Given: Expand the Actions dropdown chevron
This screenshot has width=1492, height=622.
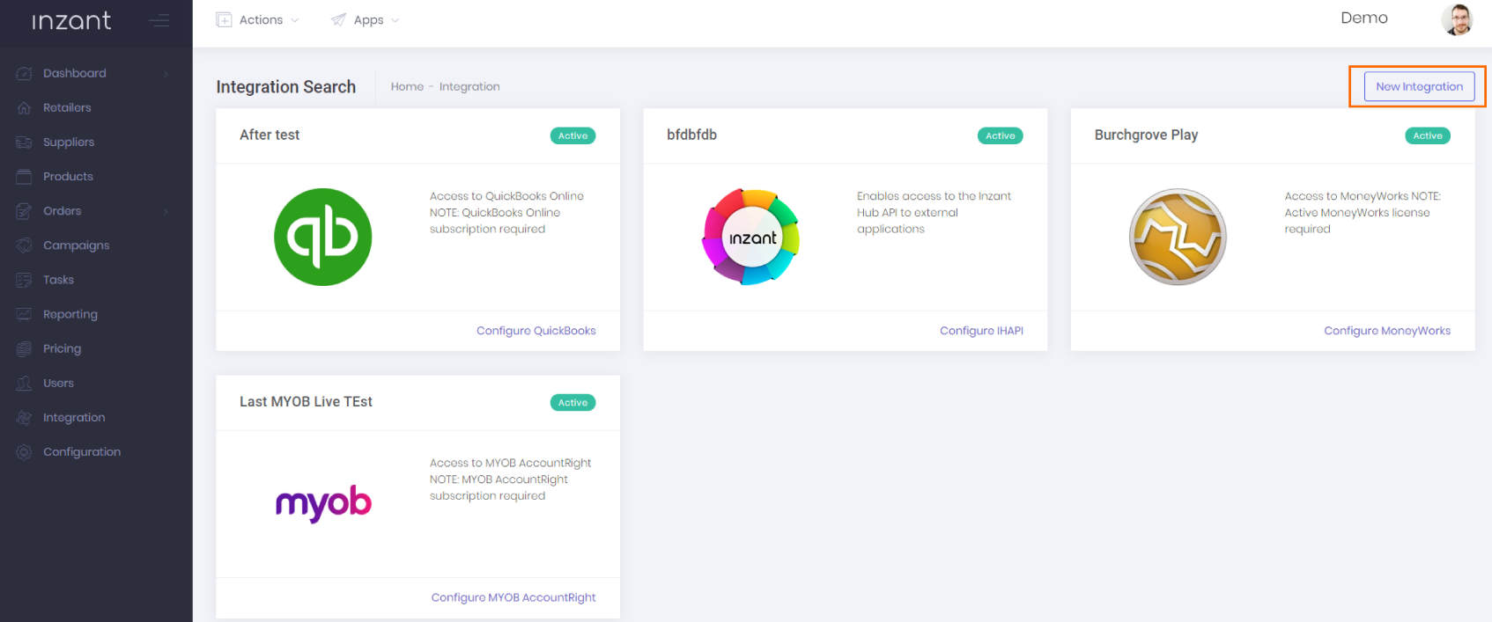Looking at the screenshot, I should click(295, 20).
